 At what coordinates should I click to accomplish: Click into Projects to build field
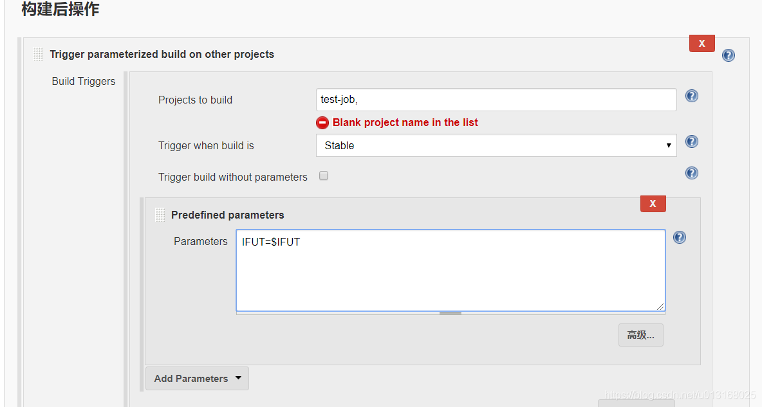[496, 100]
